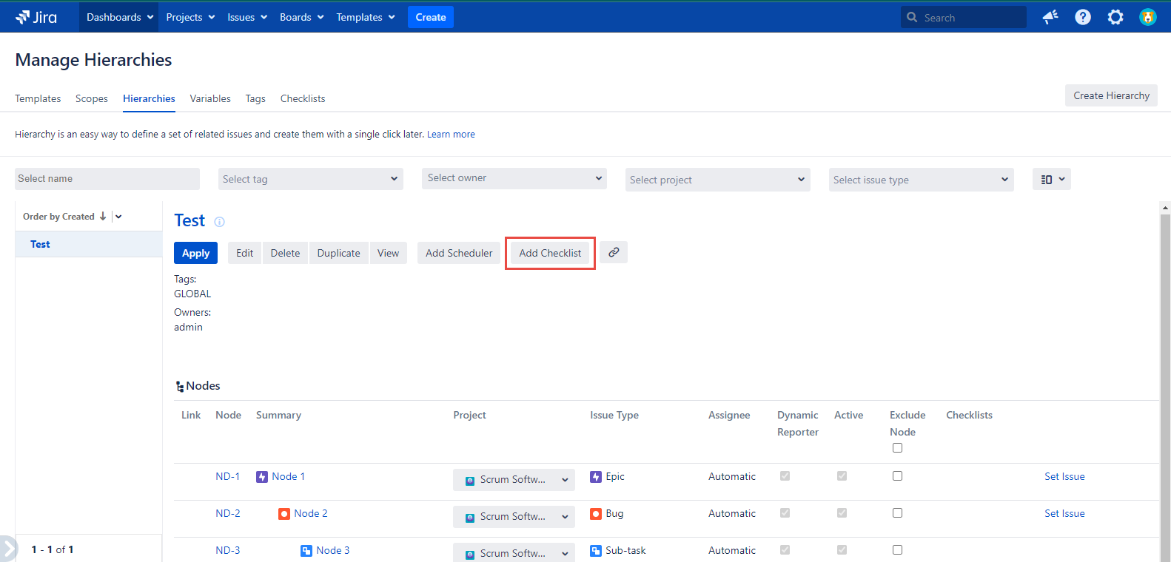Check Exclude Node for ND-1 row
This screenshot has width=1171, height=562.
897,476
